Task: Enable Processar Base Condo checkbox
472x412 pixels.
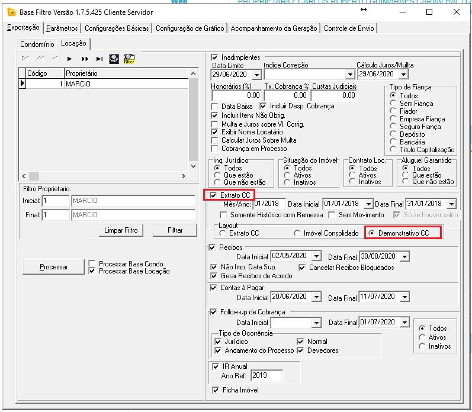Action: click(x=92, y=264)
